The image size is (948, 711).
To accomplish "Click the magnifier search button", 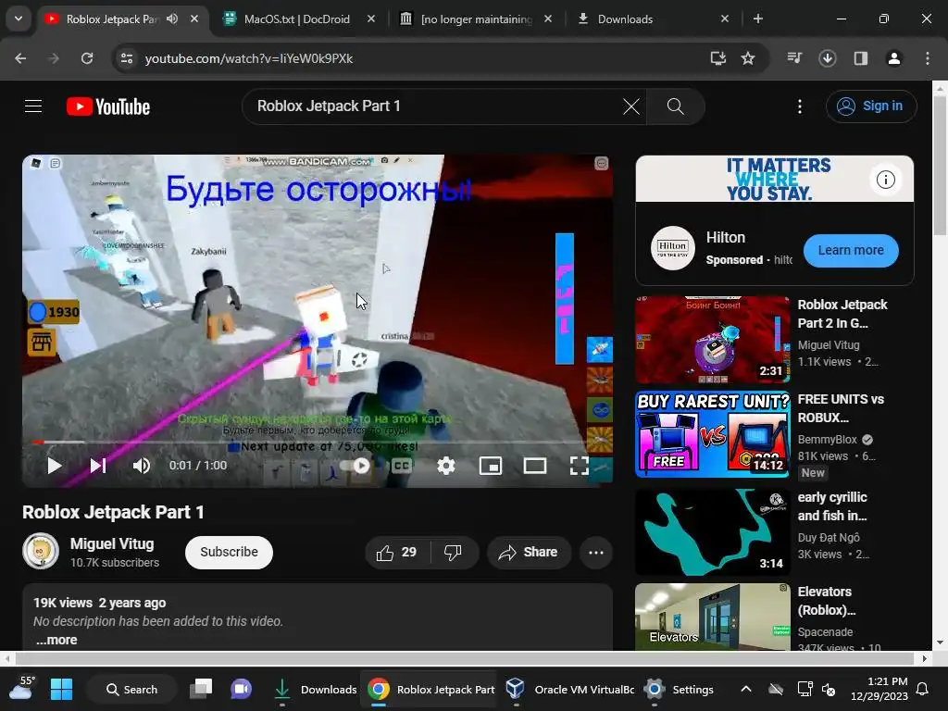I will (675, 107).
